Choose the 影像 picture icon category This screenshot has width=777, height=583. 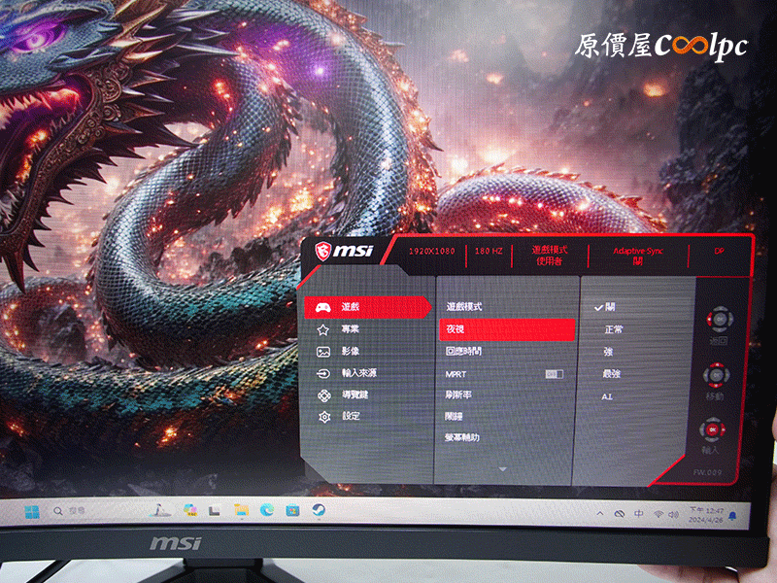[x=323, y=352]
